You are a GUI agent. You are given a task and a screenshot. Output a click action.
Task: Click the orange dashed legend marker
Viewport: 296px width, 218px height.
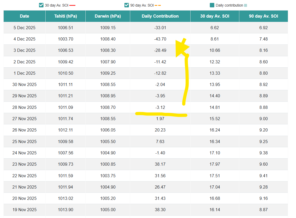pyautogui.click(x=158, y=6)
